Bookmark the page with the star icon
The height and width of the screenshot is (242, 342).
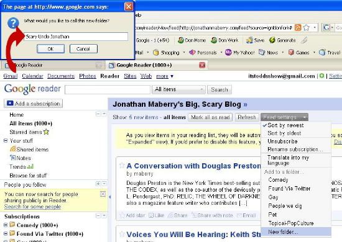point(306,28)
